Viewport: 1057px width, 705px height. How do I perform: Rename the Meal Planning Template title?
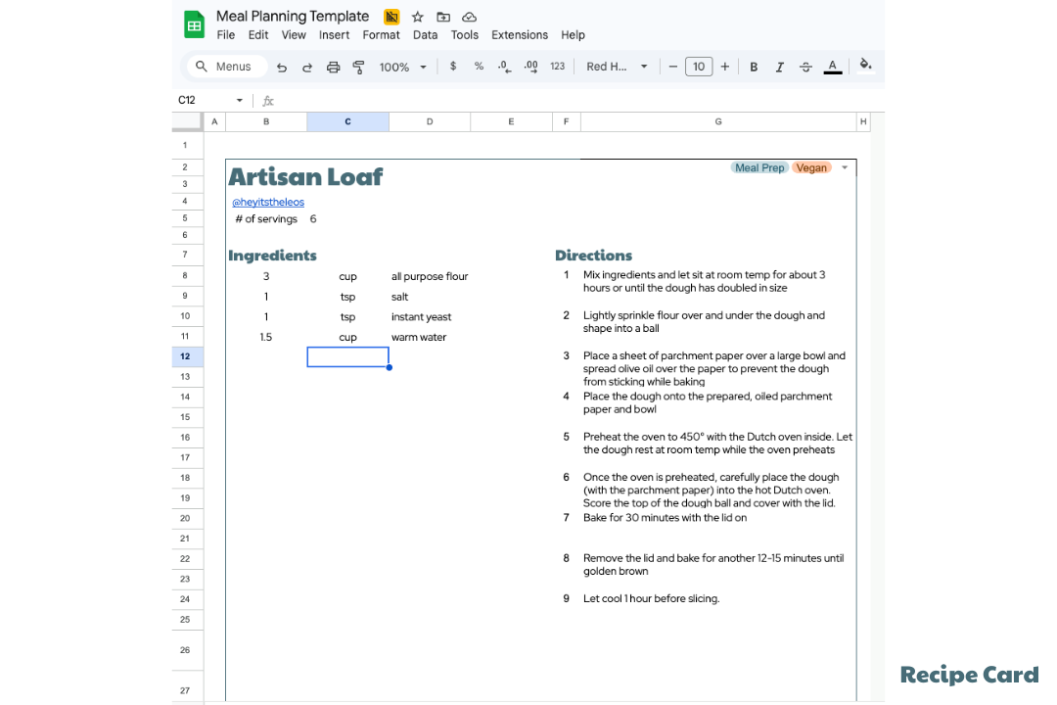(293, 17)
